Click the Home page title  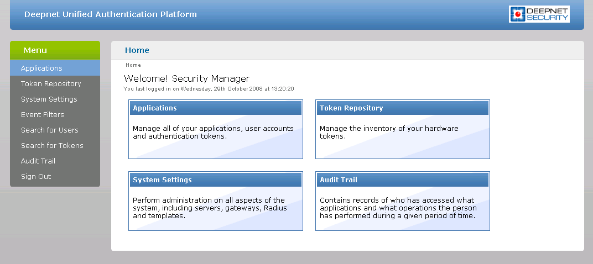click(x=137, y=50)
